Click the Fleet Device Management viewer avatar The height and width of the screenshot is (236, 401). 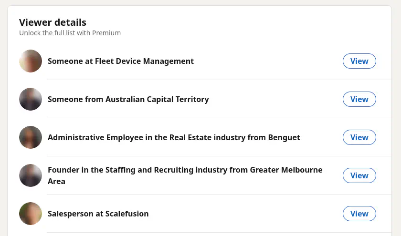click(31, 61)
